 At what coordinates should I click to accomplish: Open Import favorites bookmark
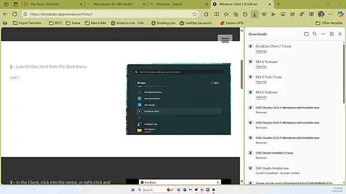27,23
